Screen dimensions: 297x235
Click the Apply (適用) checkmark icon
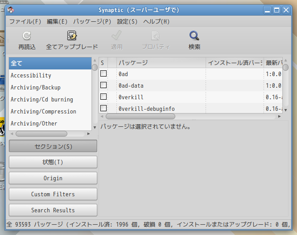(x=116, y=35)
